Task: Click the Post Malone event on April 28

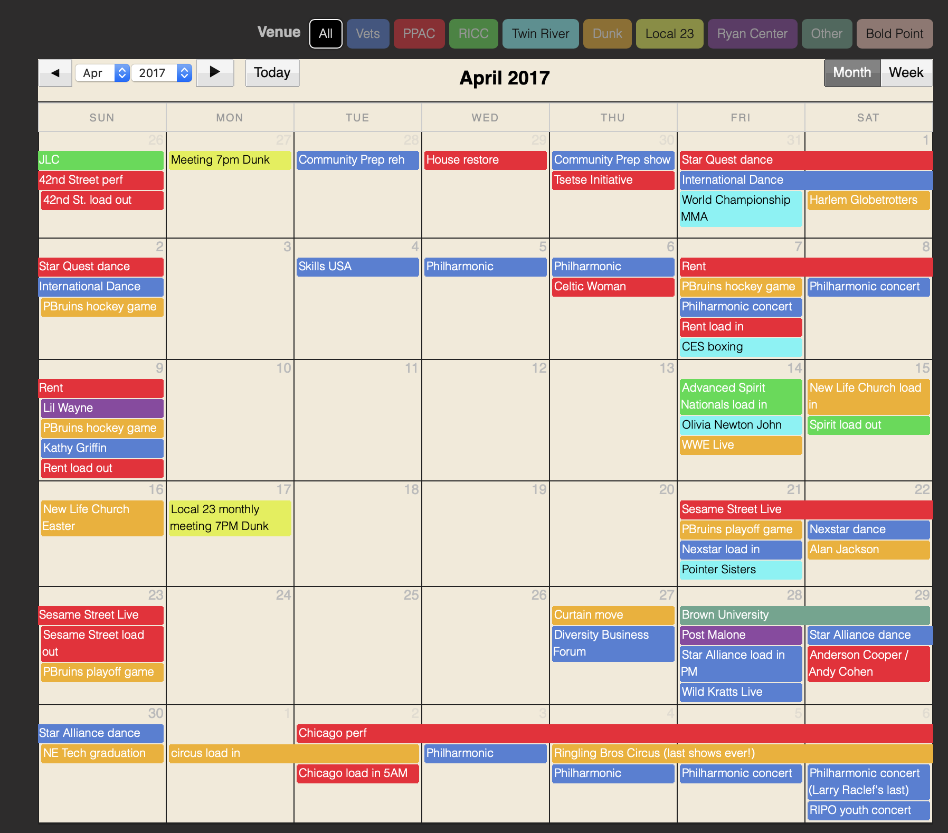Action: (x=741, y=635)
